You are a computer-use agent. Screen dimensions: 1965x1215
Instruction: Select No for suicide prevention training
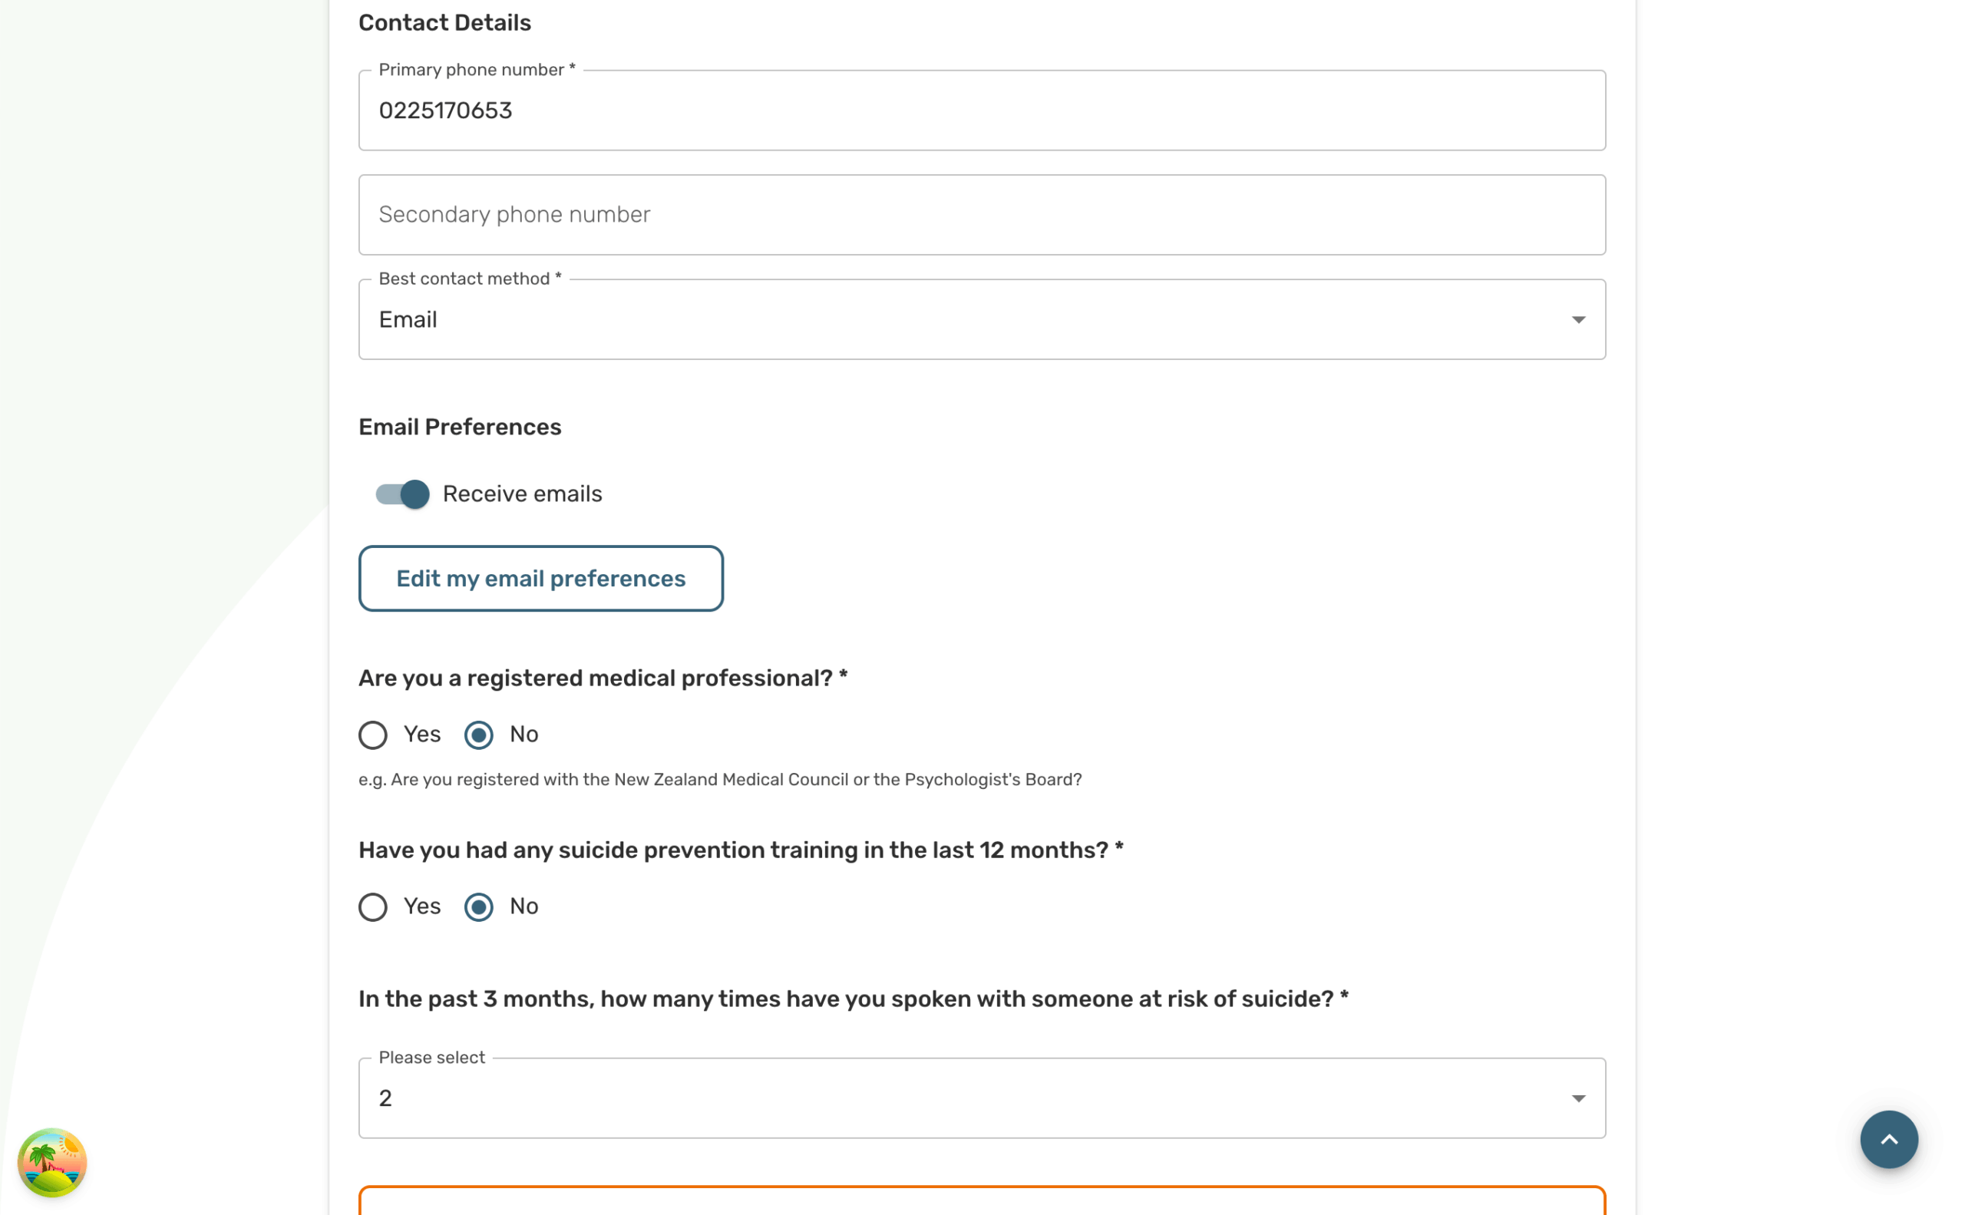pos(479,906)
